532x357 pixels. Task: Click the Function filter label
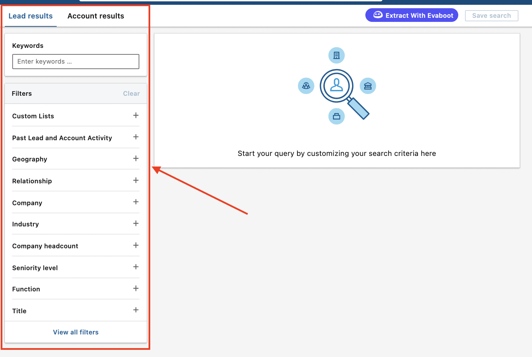pyautogui.click(x=26, y=289)
